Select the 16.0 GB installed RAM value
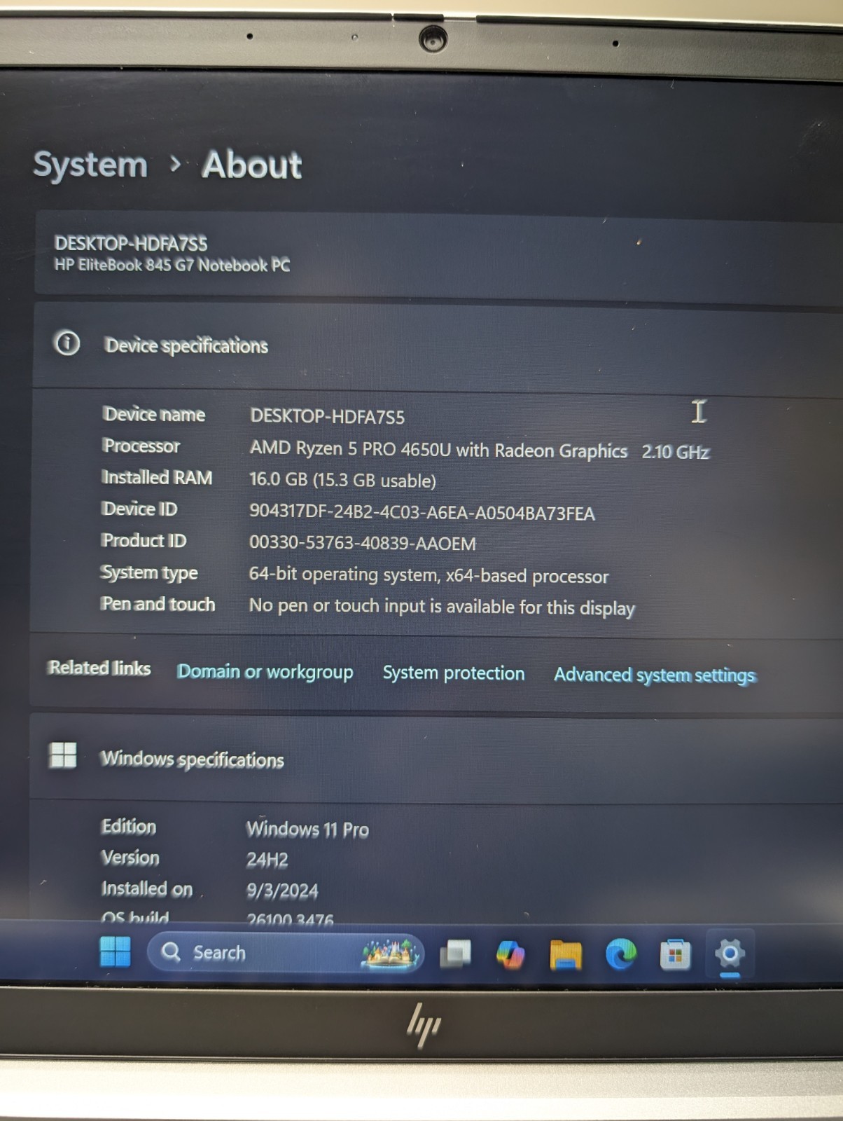 [x=343, y=480]
